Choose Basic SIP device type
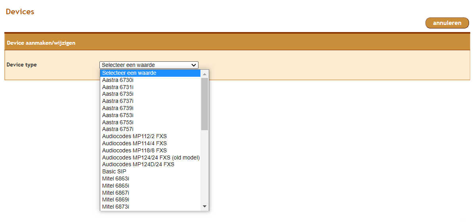The width and height of the screenshot is (475, 222). click(150, 171)
